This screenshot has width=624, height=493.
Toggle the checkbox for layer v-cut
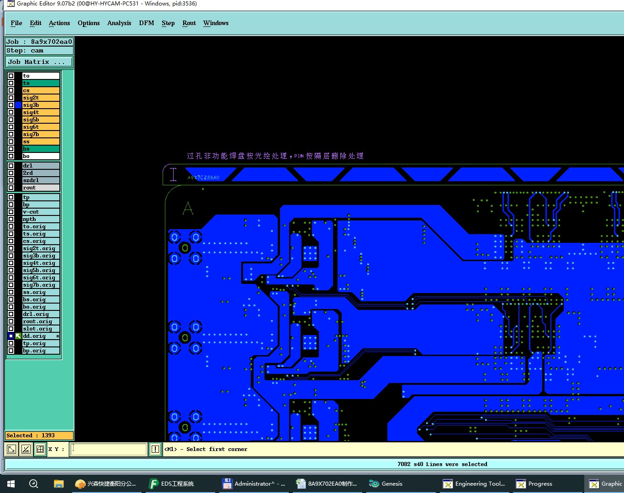(11, 212)
